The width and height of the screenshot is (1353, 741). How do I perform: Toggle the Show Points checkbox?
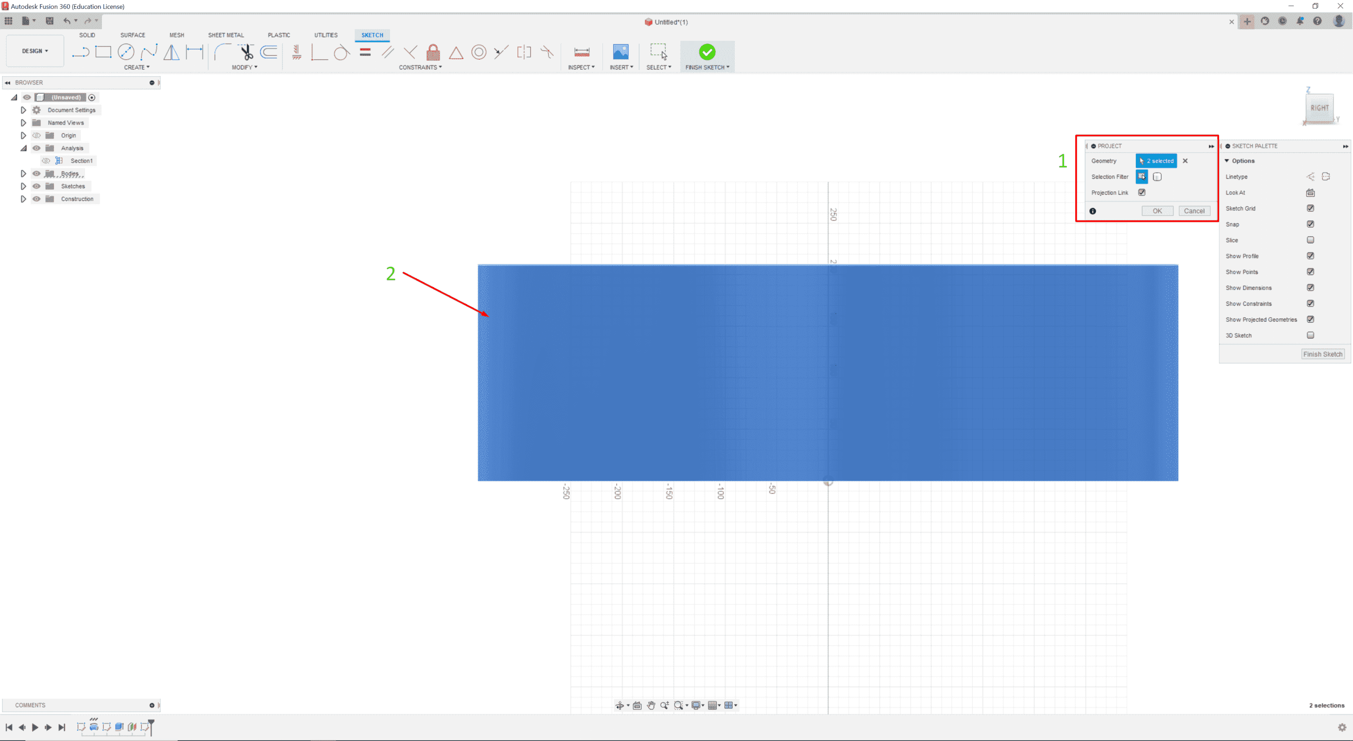pyautogui.click(x=1310, y=272)
